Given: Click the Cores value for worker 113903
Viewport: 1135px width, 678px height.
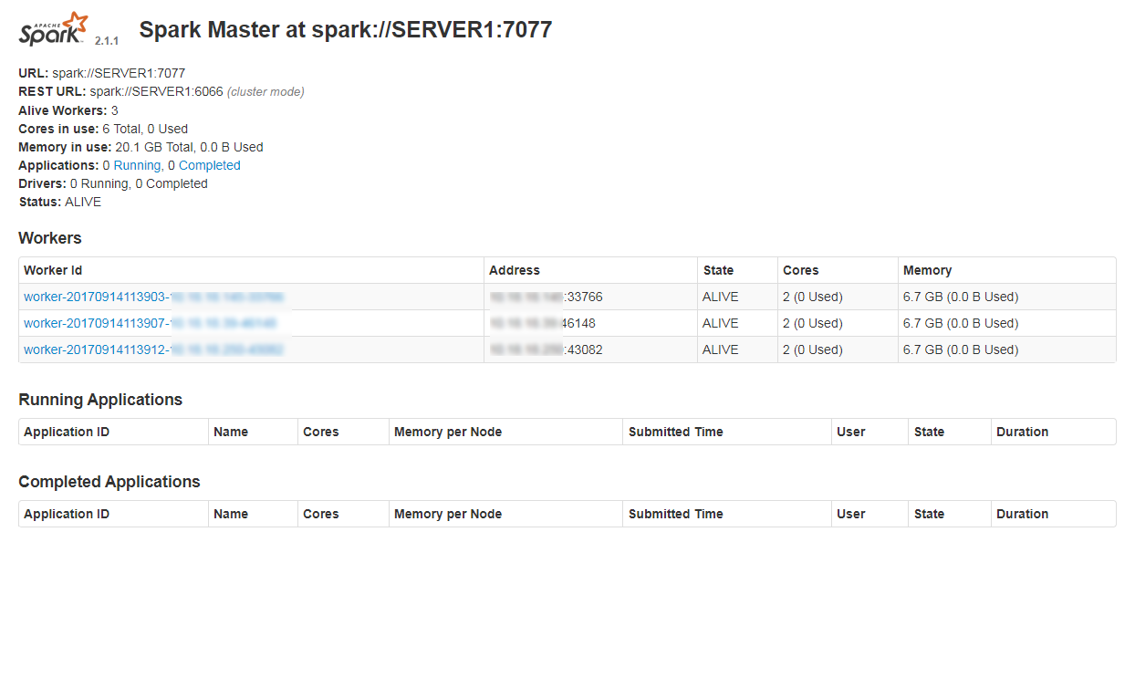Looking at the screenshot, I should tap(812, 297).
